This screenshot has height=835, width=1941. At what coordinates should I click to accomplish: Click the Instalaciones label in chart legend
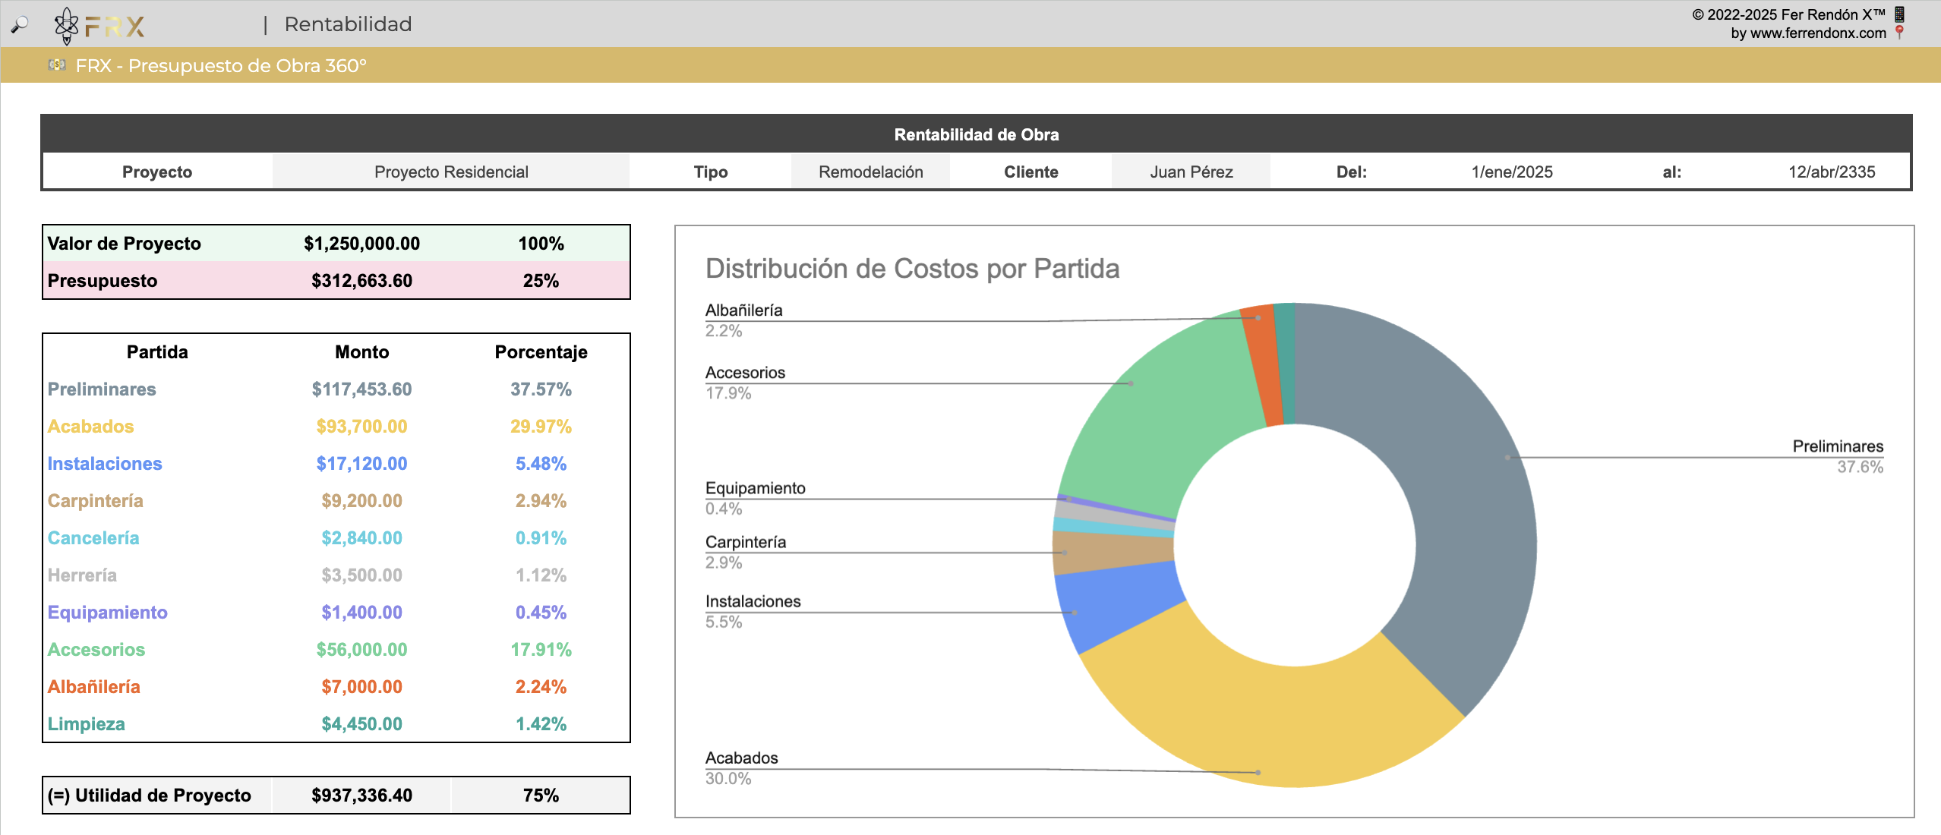click(x=753, y=601)
